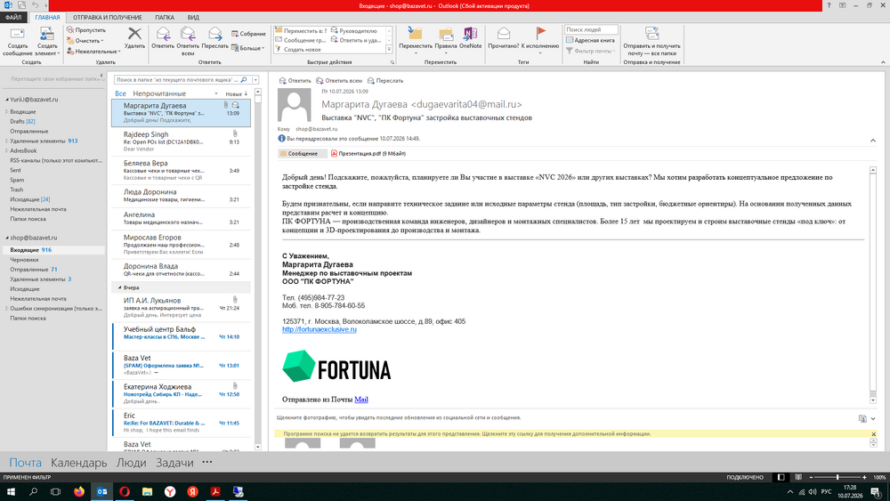Switch to Send and Receive tab
This screenshot has height=501, width=890.
point(108,18)
